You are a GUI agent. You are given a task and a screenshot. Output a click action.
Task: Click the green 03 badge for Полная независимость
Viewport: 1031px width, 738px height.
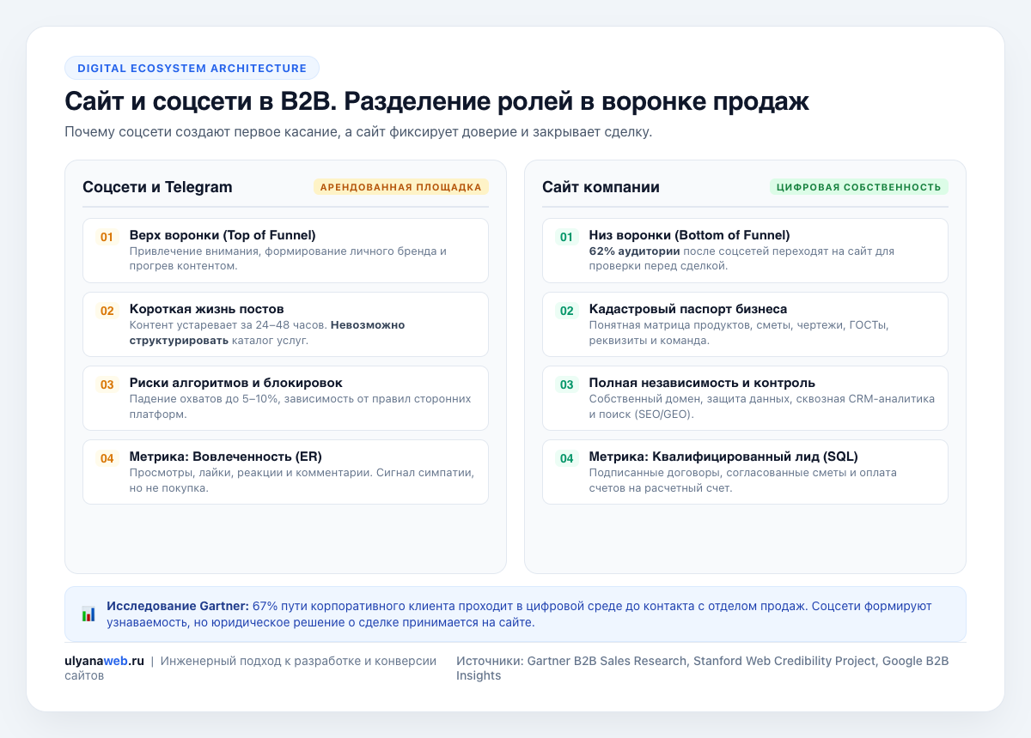click(566, 384)
